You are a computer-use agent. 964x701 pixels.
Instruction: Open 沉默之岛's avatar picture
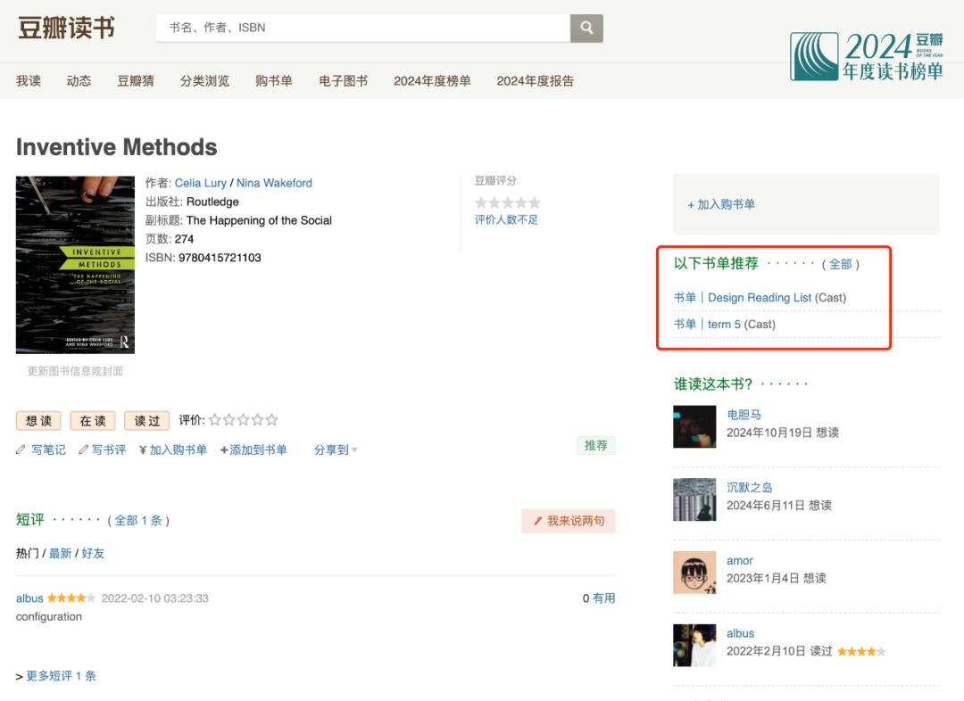pyautogui.click(x=694, y=499)
